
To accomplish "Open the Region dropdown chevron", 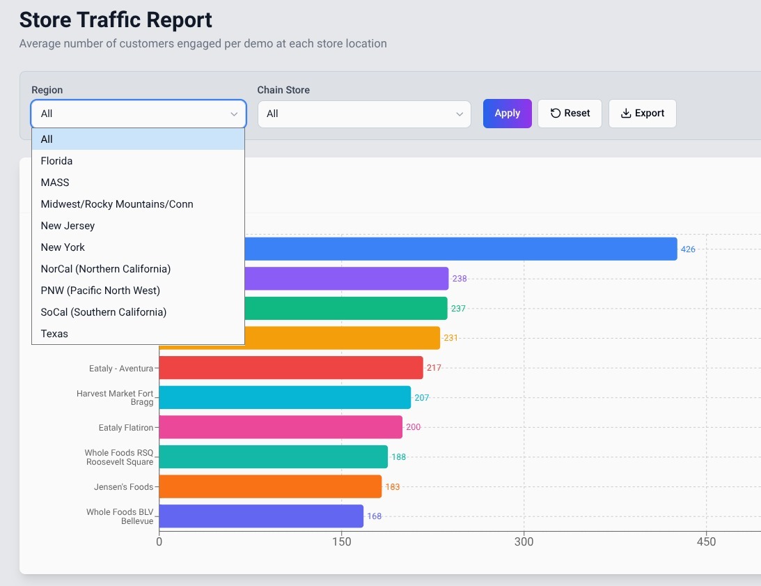I will [234, 114].
